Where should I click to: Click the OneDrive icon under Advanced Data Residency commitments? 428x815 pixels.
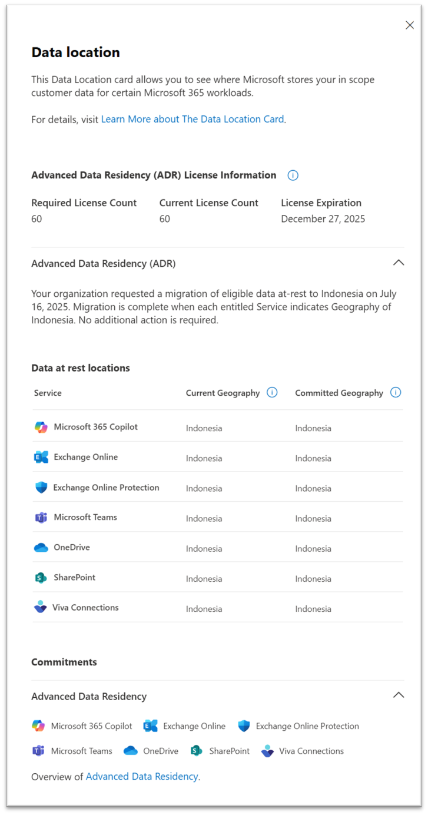130,750
